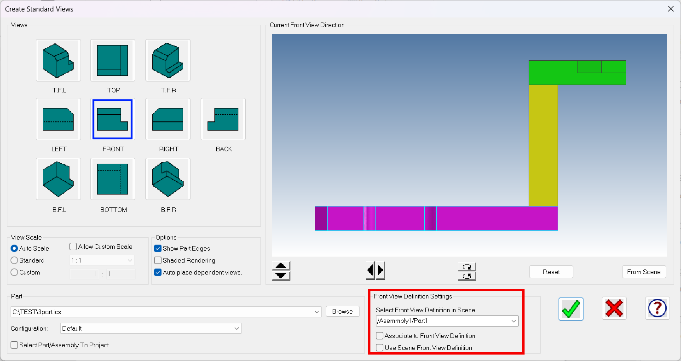The height and width of the screenshot is (361, 681).
Task: Click the green checkmark OK icon
Action: (x=571, y=309)
